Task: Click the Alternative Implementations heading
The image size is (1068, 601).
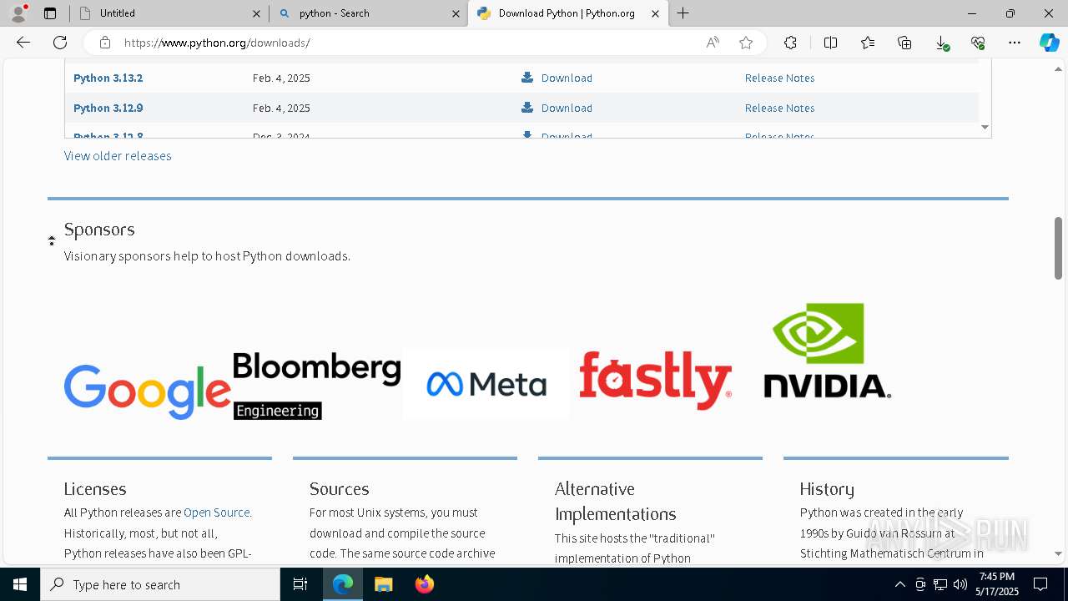Action: (616, 502)
